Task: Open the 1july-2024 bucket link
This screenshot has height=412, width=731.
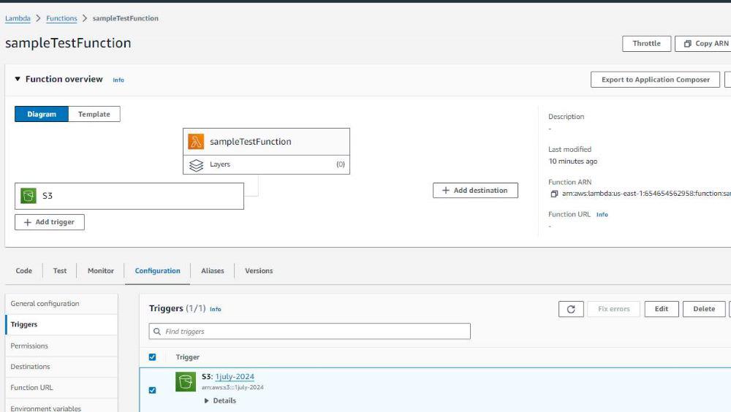Action: click(x=235, y=377)
